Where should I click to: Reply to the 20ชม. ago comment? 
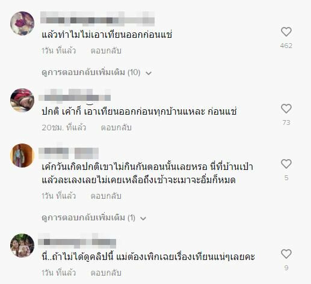[116, 127]
